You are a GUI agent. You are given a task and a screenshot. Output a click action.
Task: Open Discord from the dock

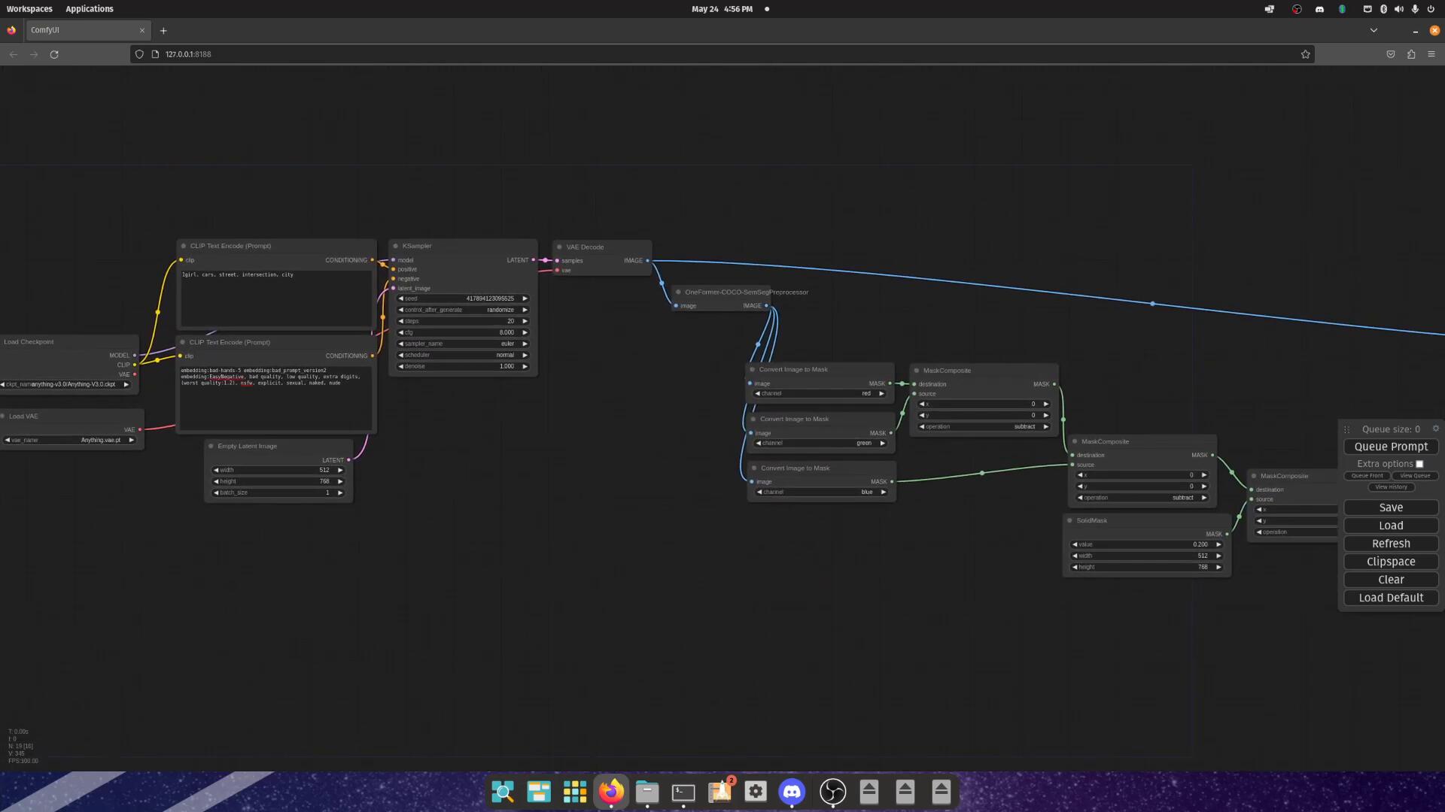[x=792, y=792]
